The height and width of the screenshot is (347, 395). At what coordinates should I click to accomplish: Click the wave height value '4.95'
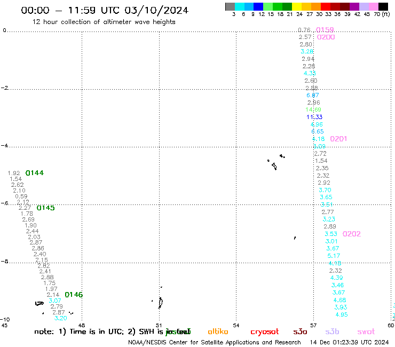[x=342, y=315]
